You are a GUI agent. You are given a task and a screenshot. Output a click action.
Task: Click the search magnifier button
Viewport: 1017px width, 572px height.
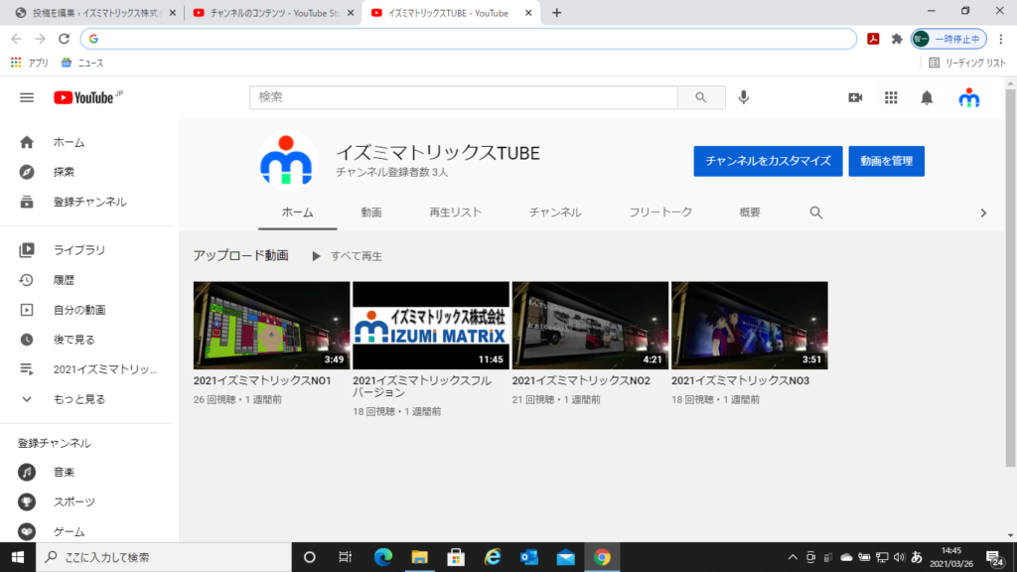(x=701, y=97)
